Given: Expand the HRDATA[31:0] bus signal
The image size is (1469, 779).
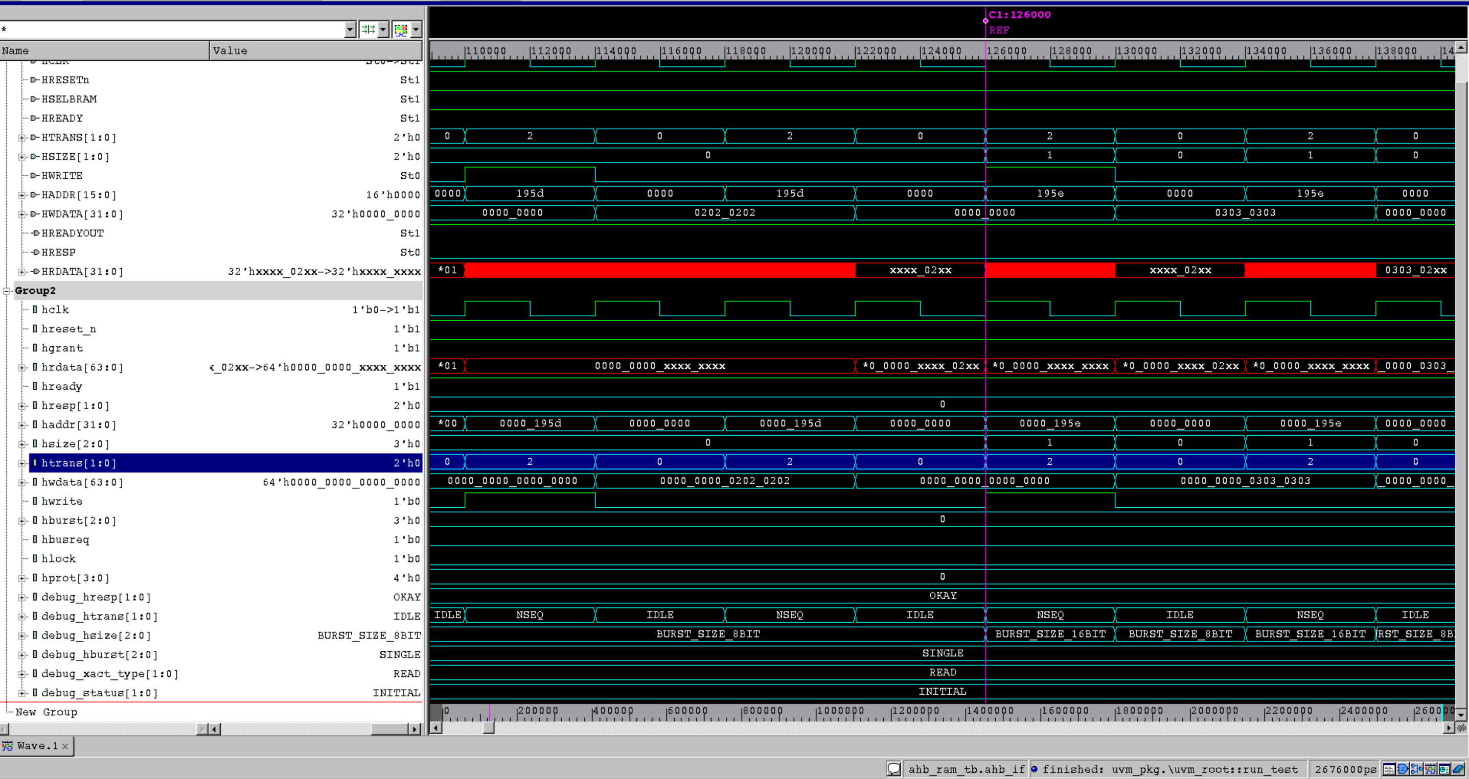Looking at the screenshot, I should [x=21, y=272].
